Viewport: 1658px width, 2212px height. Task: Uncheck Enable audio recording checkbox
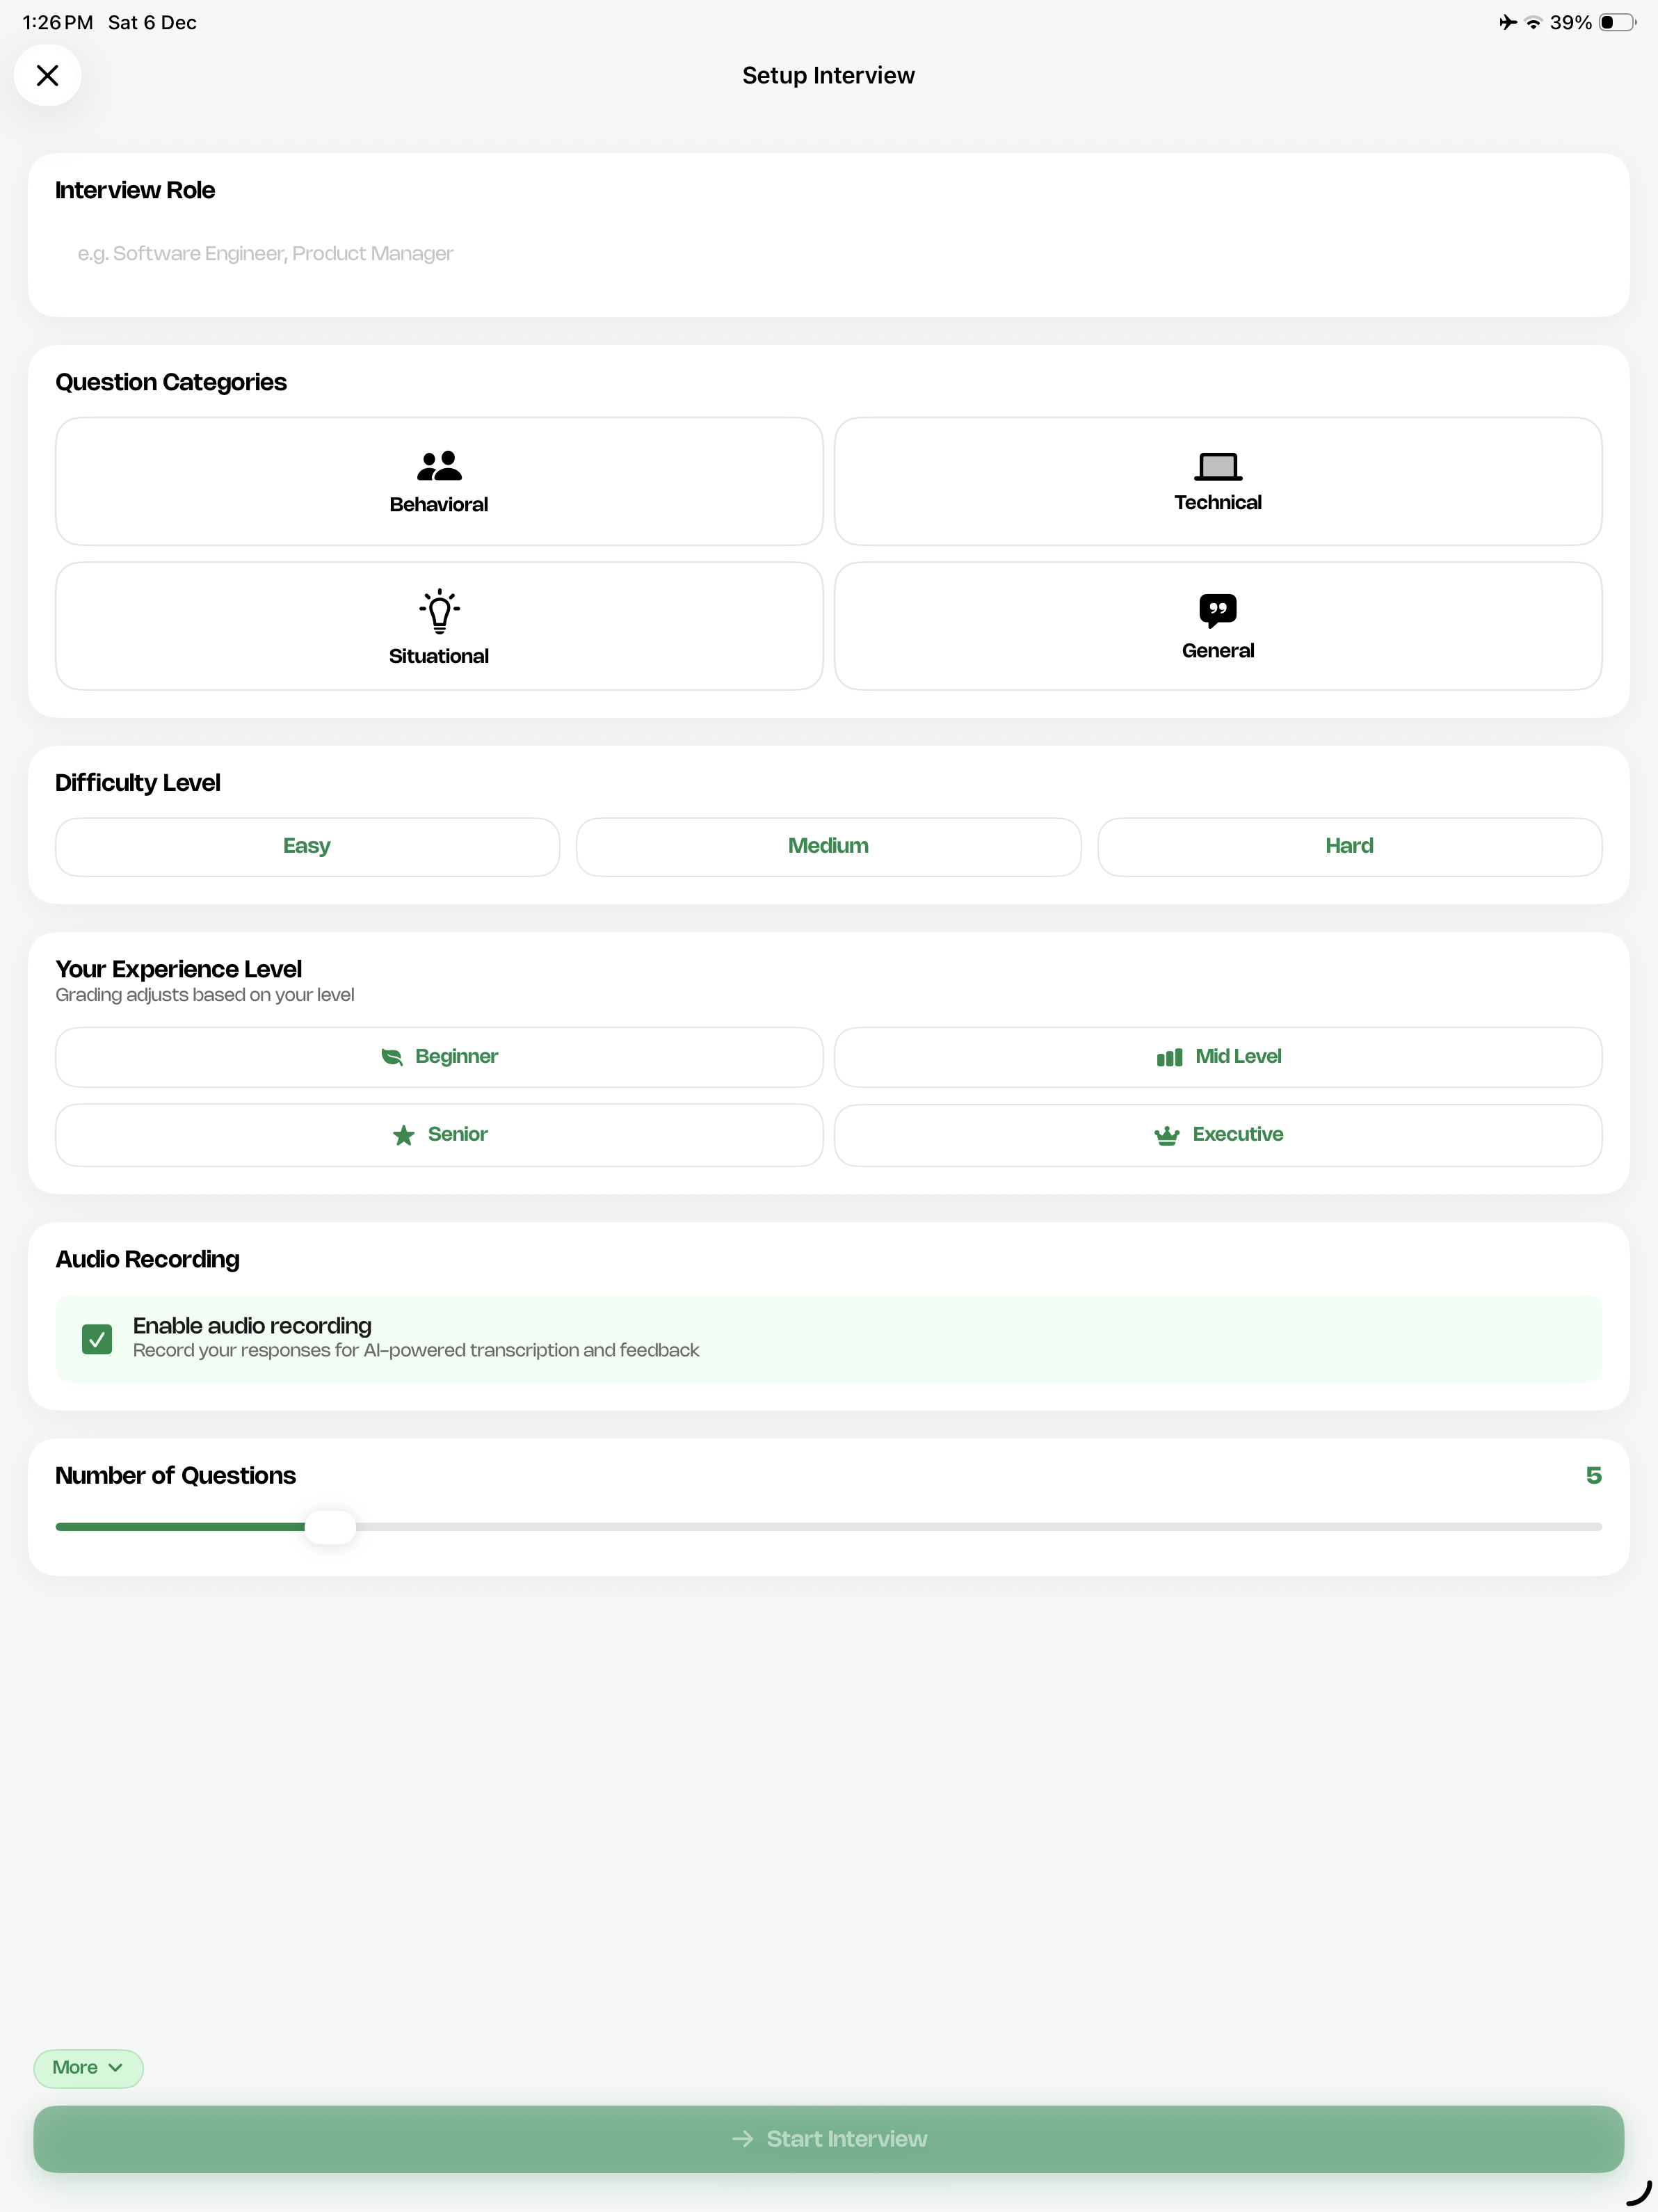click(97, 1338)
